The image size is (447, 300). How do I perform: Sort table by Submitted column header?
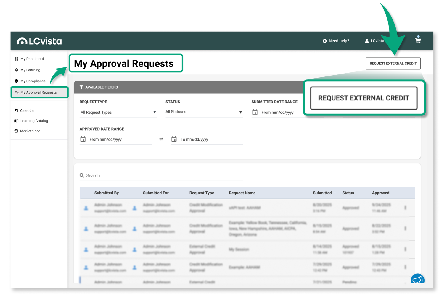coord(323,193)
